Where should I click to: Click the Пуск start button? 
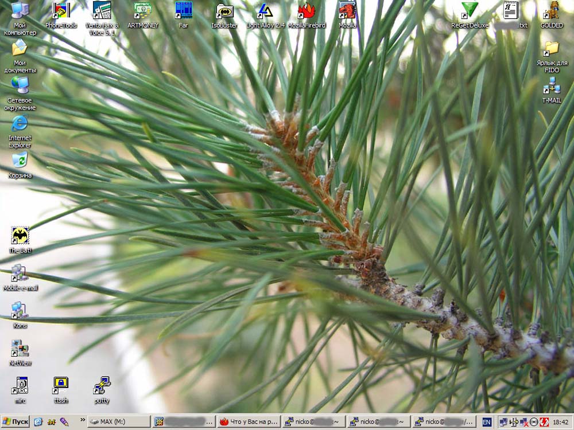tap(15, 422)
